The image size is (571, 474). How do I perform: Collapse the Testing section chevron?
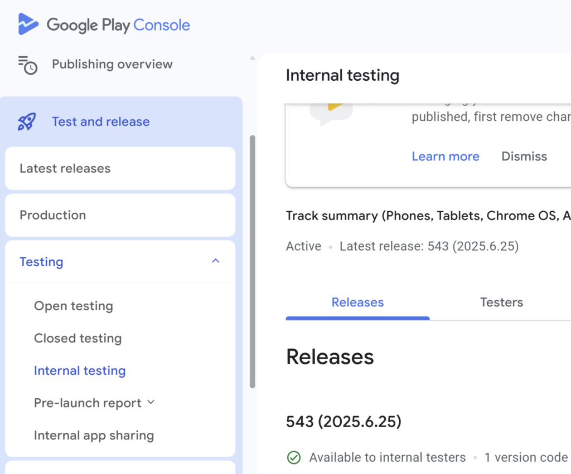point(216,261)
